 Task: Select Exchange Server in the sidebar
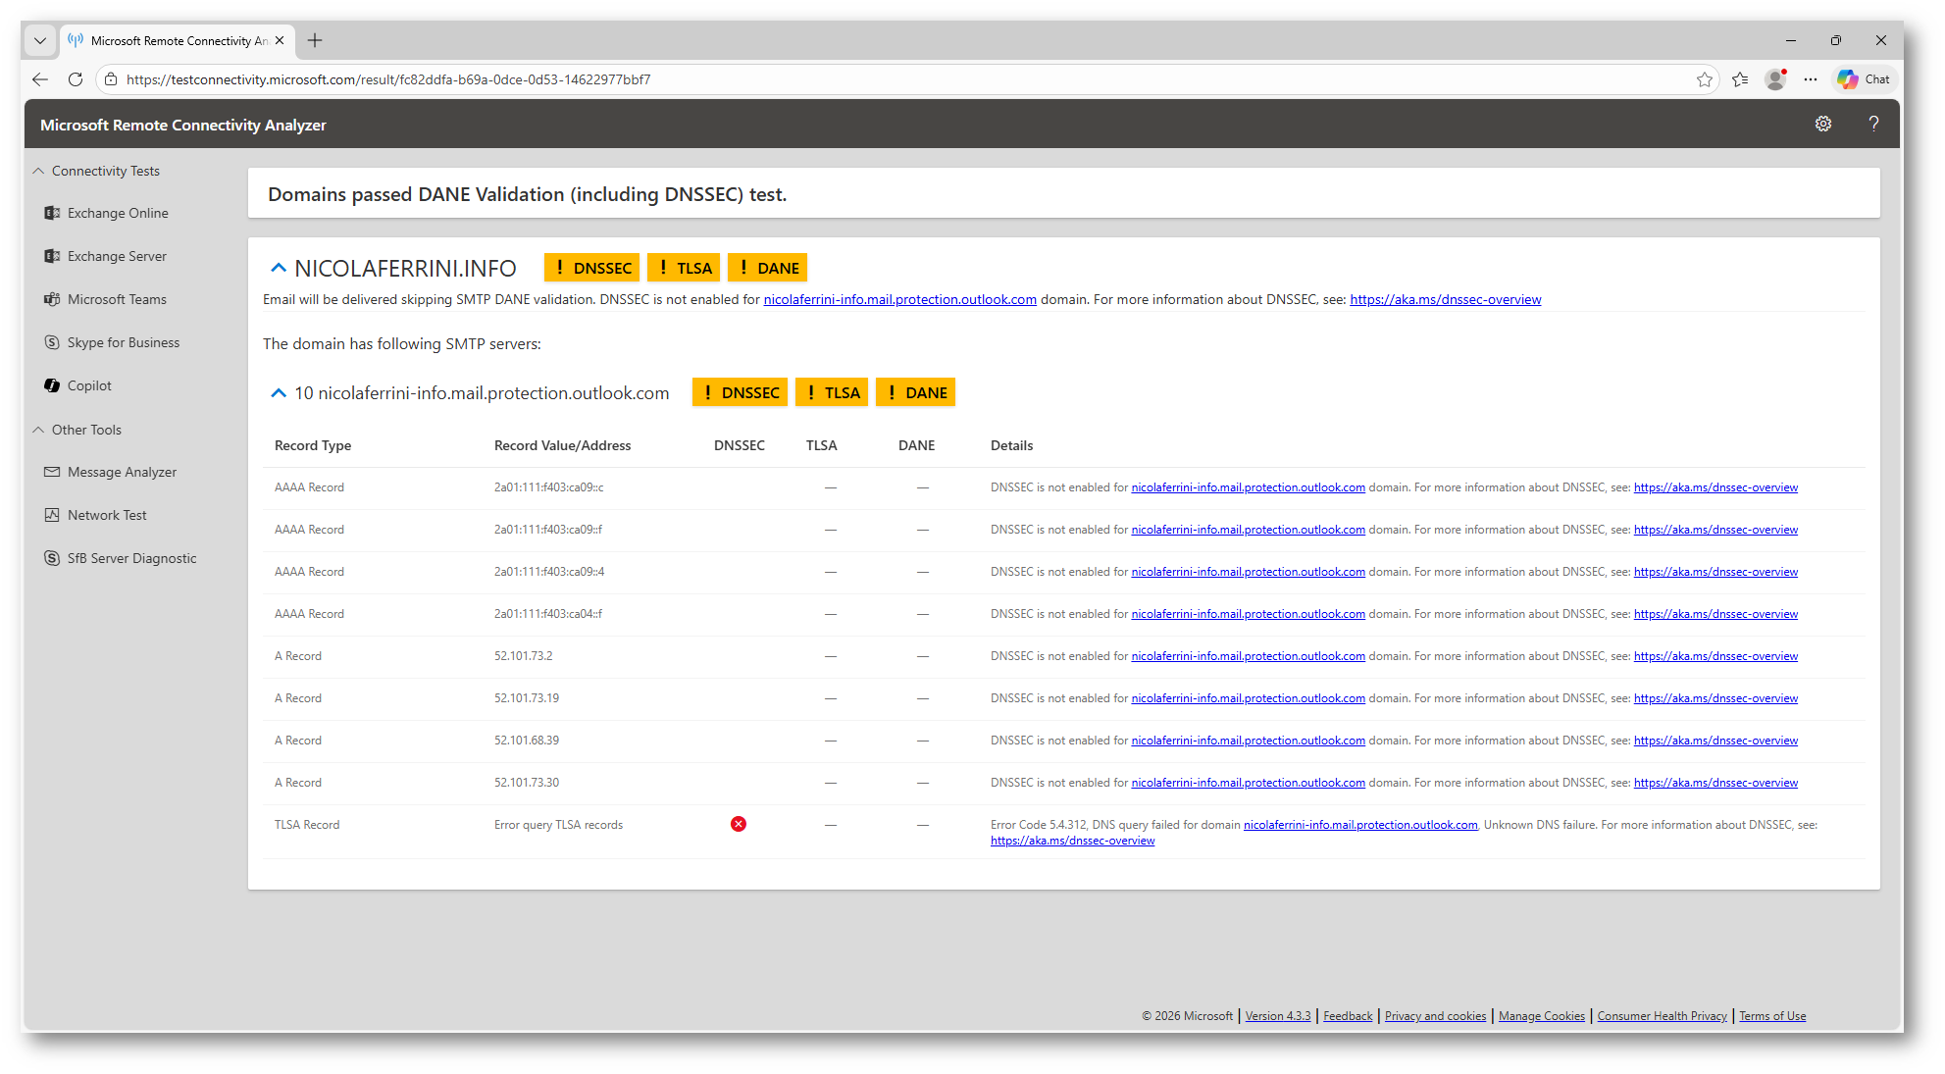117,256
